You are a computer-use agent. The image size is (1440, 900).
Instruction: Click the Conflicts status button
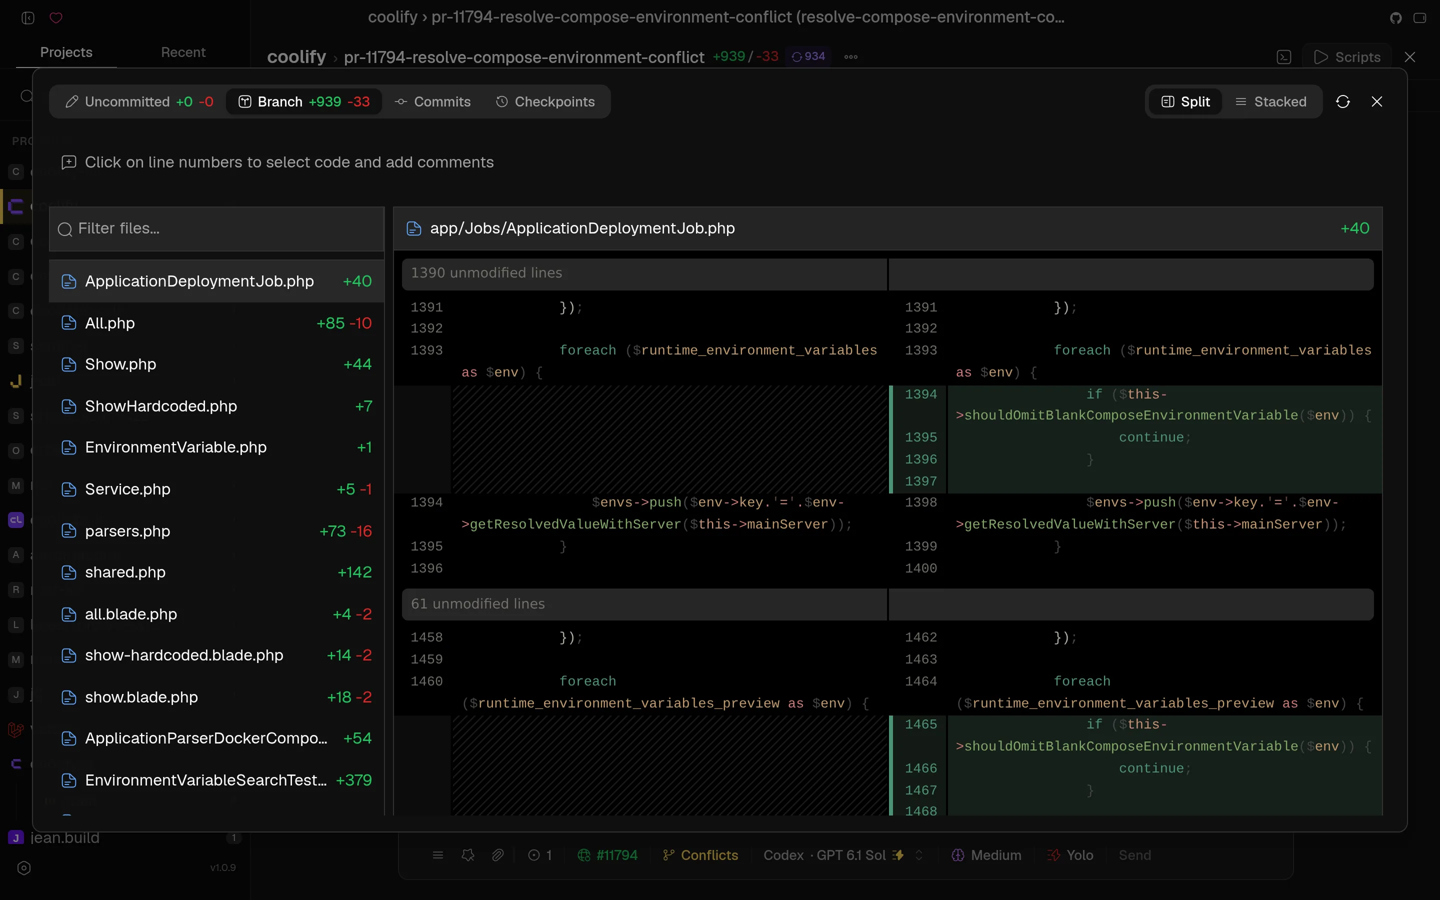[700, 855]
